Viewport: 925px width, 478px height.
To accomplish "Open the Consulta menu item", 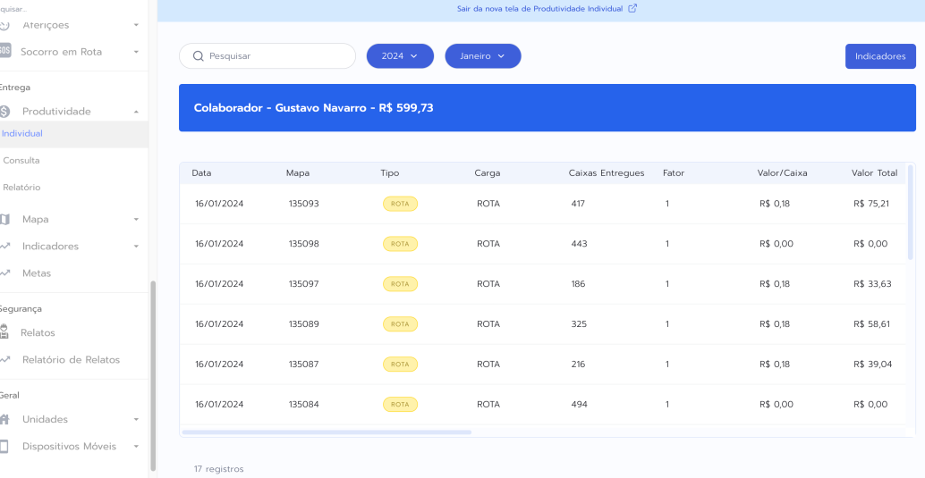I will [21, 161].
